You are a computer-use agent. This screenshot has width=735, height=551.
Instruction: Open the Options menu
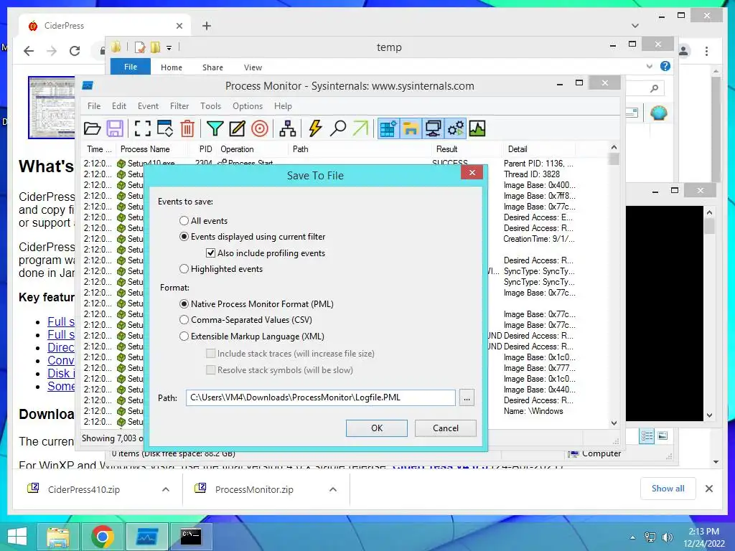248,106
